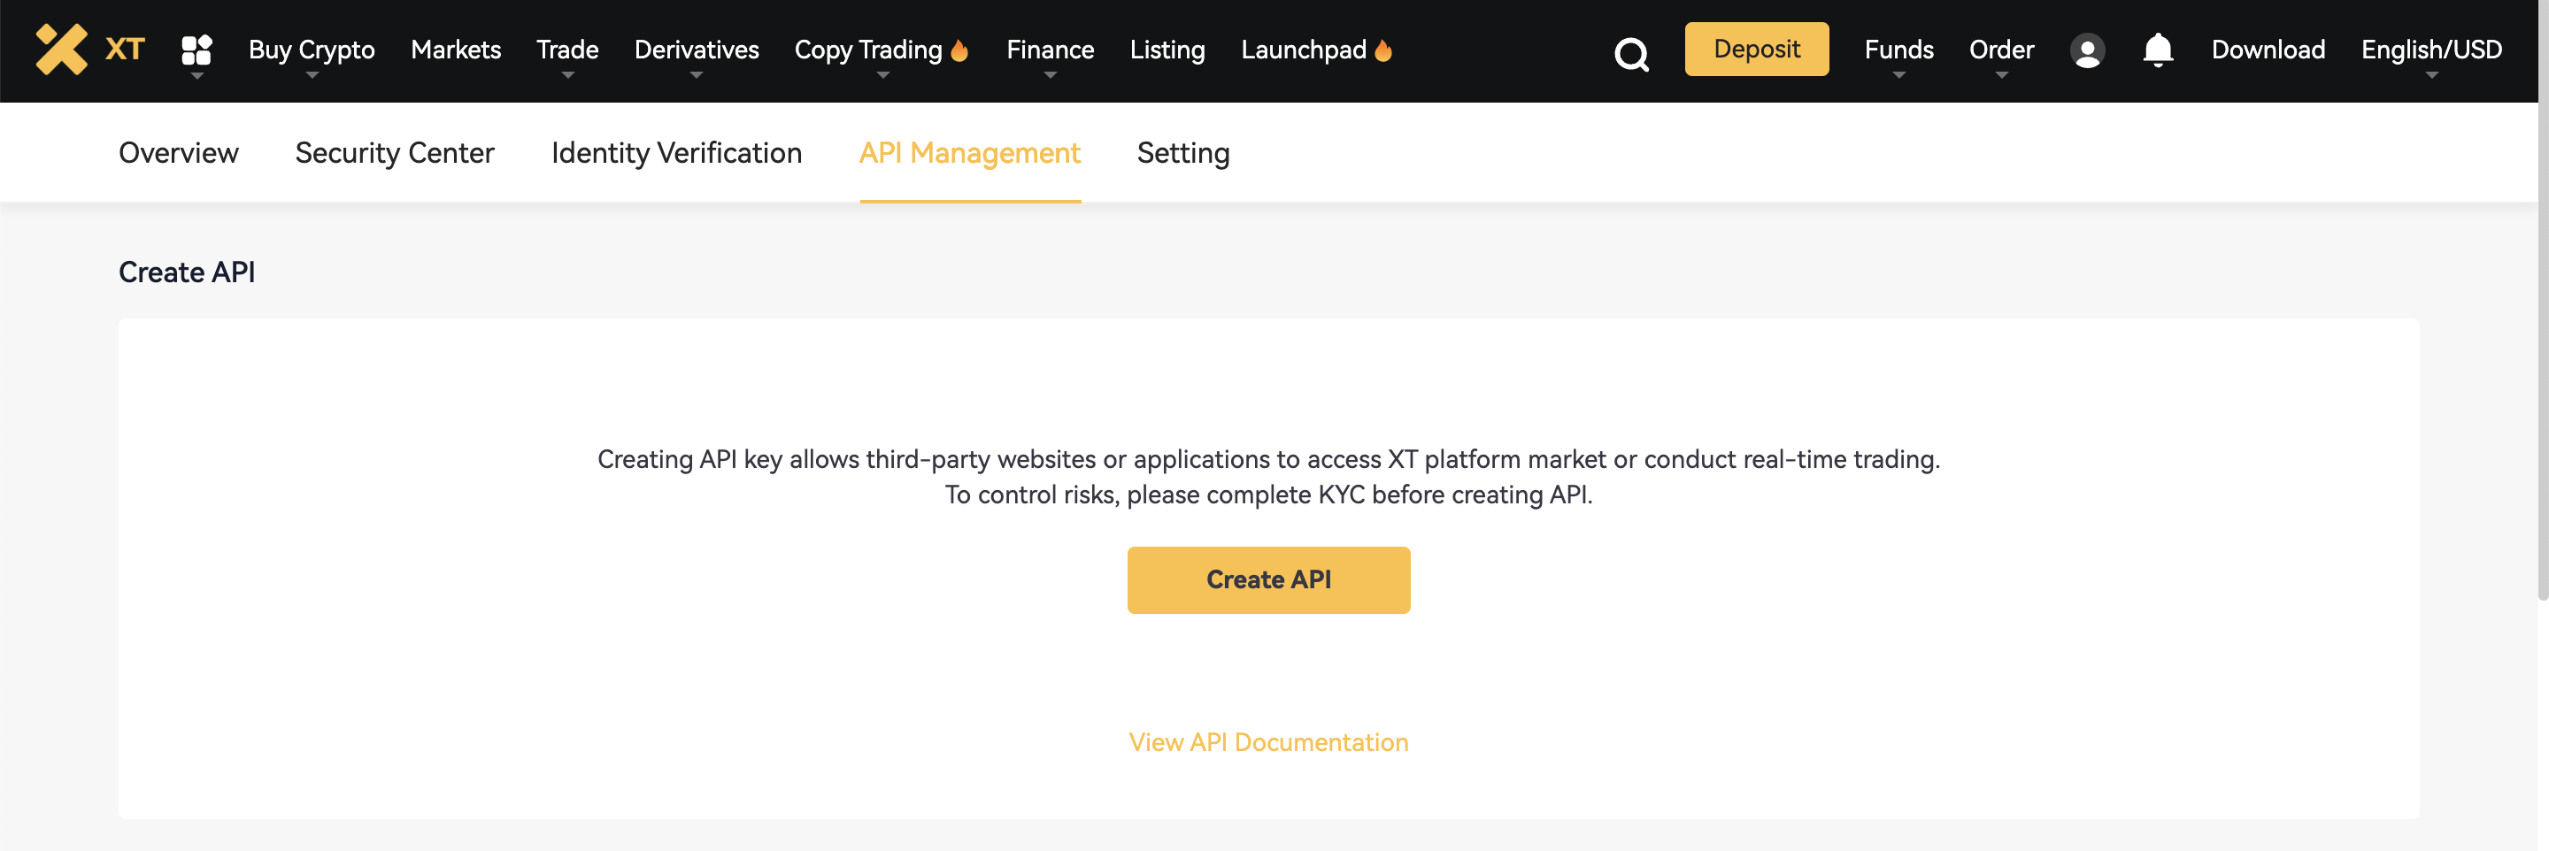Image resolution: width=2549 pixels, height=851 pixels.
Task: Open the apps grid icon menu
Action: point(196,50)
